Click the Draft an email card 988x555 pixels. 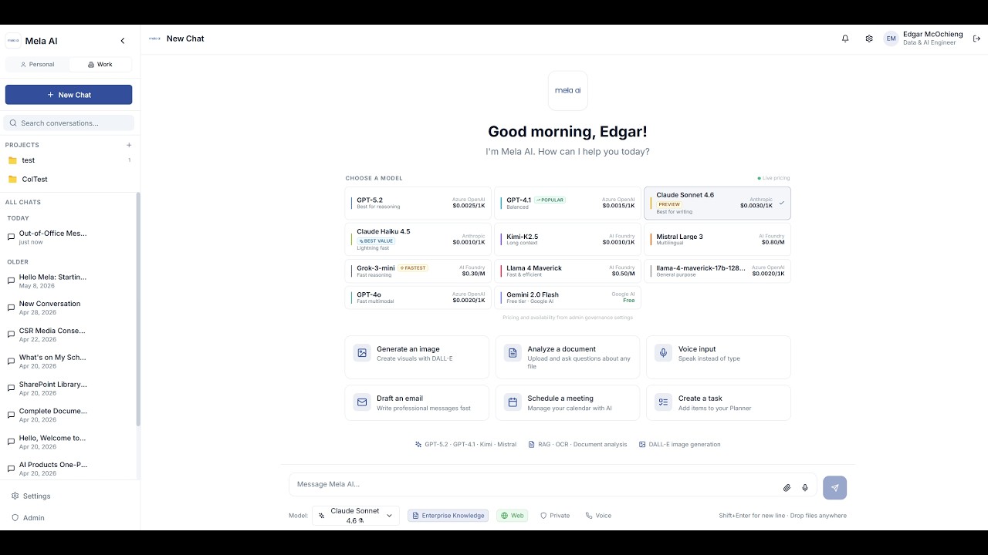(417, 403)
